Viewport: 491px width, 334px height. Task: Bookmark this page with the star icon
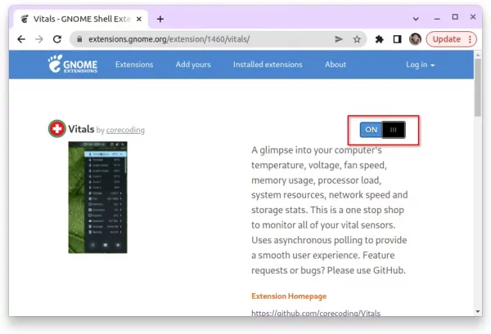click(357, 39)
